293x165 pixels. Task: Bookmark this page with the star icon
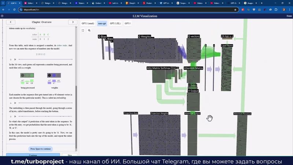click(235, 10)
